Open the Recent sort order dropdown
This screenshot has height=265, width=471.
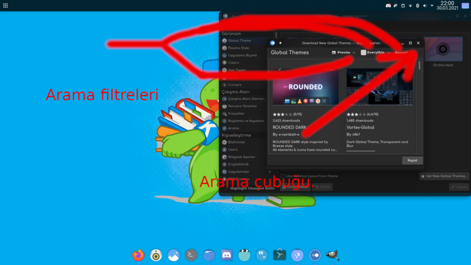click(x=401, y=52)
